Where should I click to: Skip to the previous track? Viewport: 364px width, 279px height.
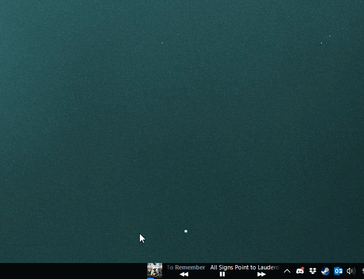click(x=184, y=274)
